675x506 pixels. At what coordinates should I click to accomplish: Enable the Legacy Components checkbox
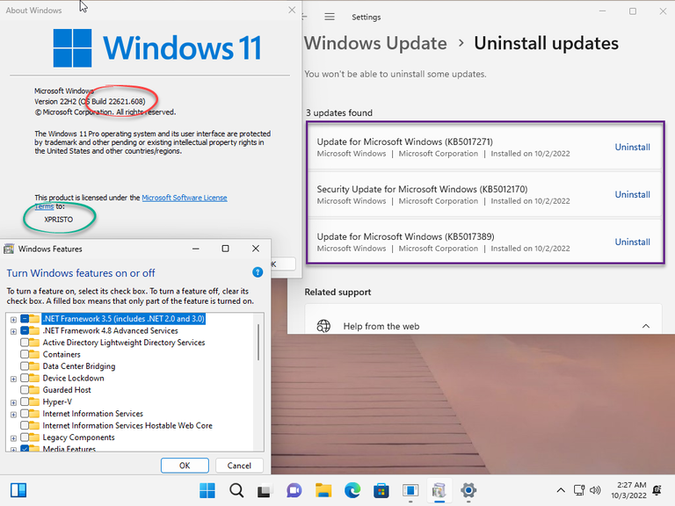[x=25, y=437]
